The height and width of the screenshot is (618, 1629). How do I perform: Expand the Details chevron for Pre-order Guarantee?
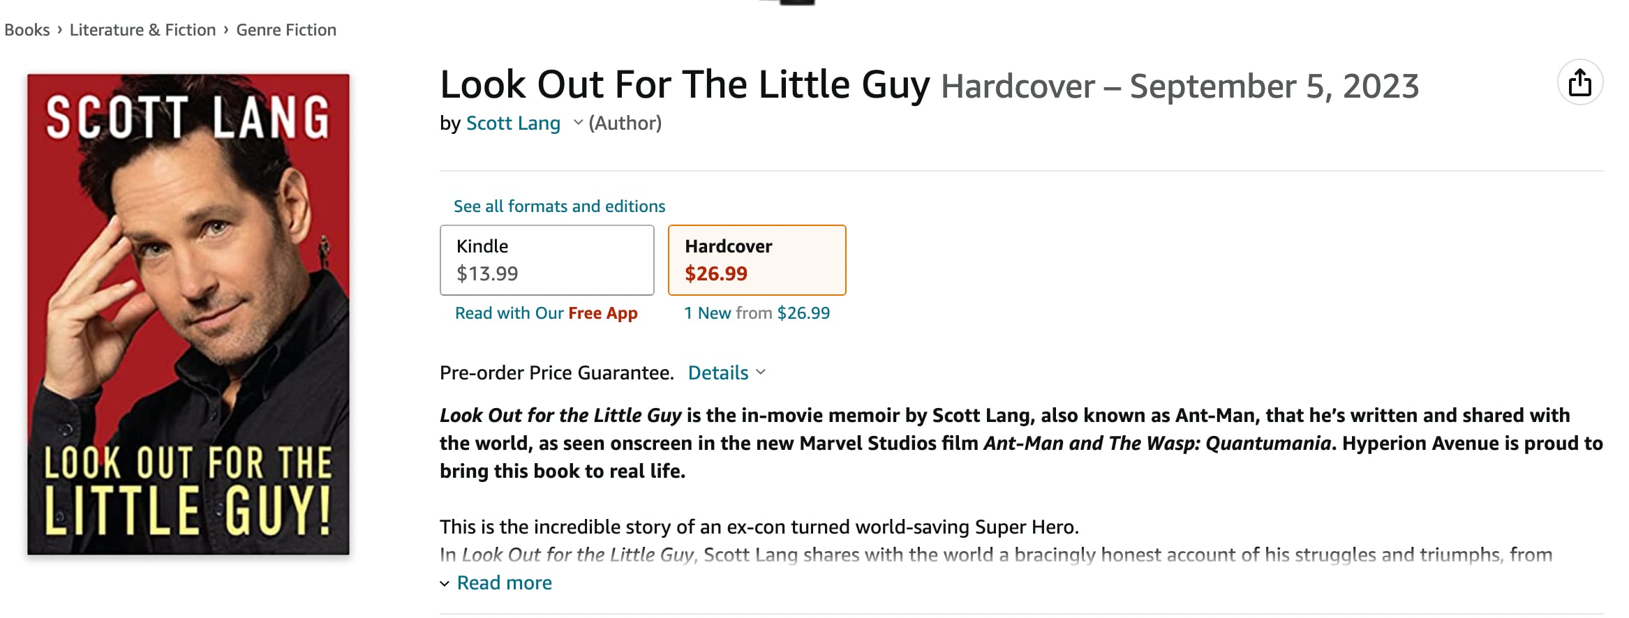coord(761,372)
